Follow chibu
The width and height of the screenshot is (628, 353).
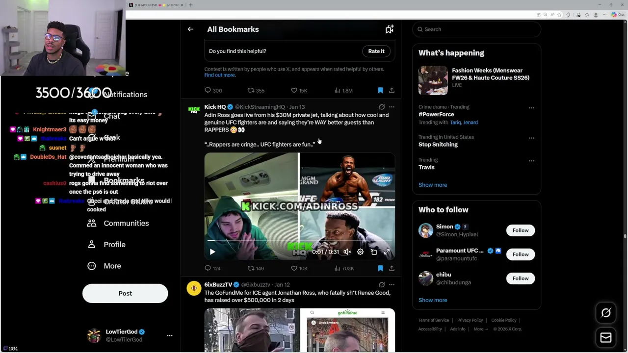coord(521,278)
